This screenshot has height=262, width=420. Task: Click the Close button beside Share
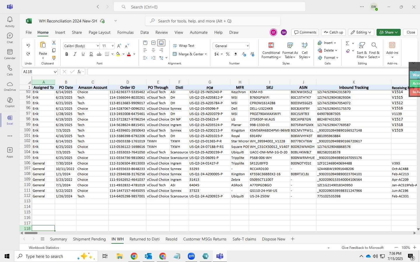(411, 32)
